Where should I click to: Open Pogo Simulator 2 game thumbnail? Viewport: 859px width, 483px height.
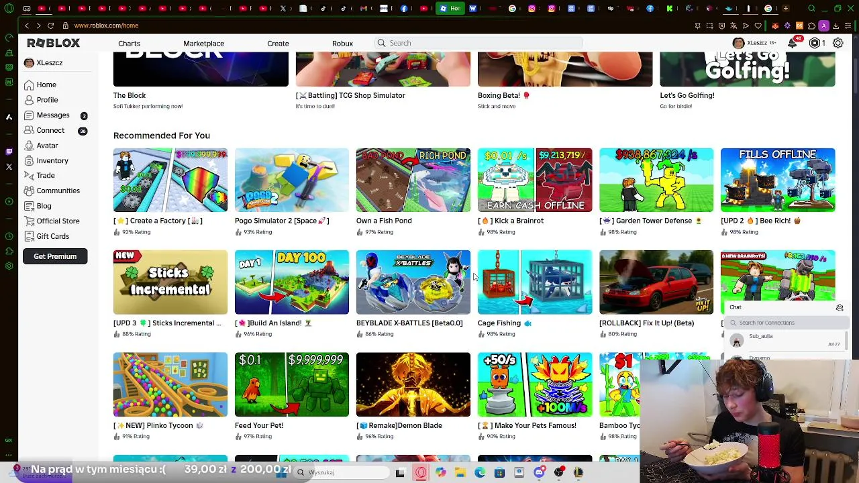click(x=292, y=180)
